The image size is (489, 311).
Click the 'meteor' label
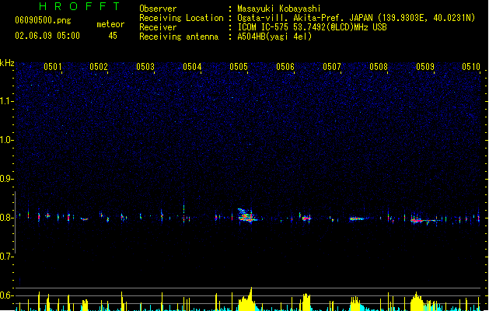[x=110, y=24]
